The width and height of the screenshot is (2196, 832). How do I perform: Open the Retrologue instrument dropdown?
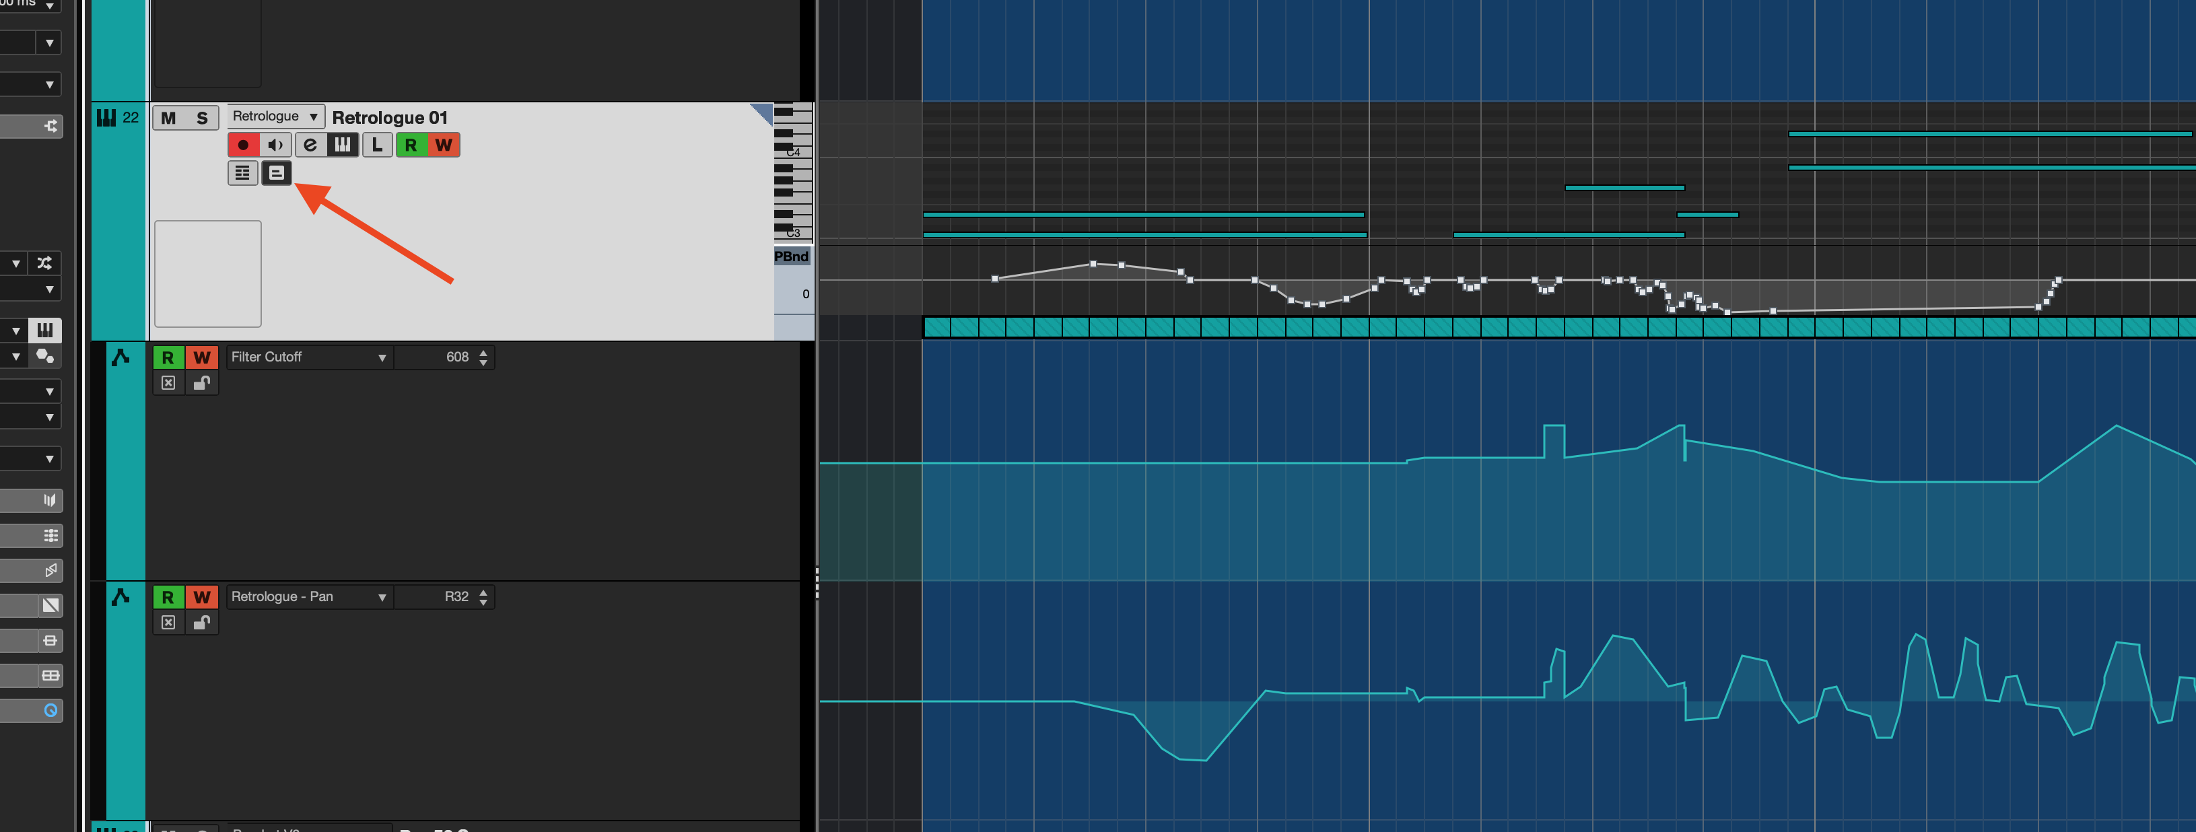coord(275,116)
